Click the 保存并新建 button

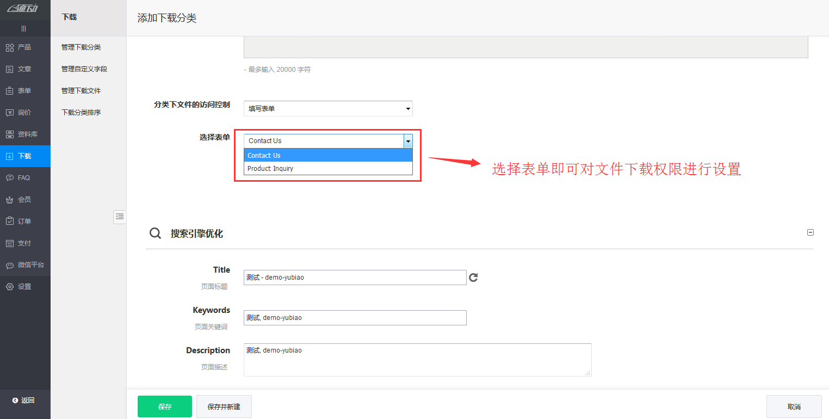[x=224, y=406]
